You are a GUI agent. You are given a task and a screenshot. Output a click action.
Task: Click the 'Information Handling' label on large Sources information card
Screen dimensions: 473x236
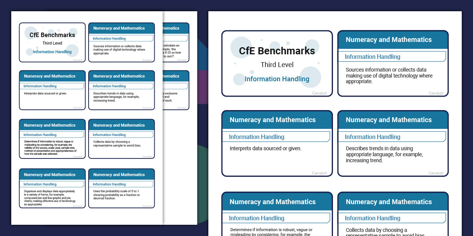pos(372,57)
